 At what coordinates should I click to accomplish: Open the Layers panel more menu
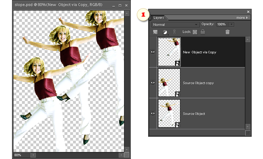click(x=242, y=18)
